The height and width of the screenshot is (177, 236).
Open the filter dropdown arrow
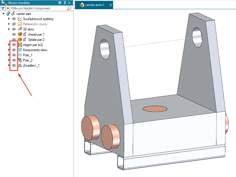pos(8,8)
